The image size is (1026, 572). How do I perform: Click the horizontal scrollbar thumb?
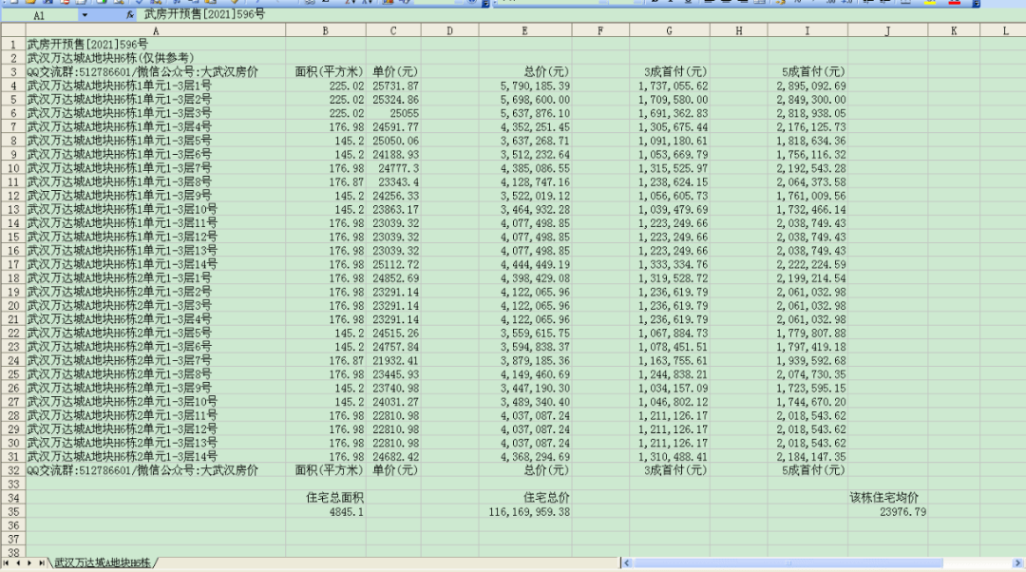pyautogui.click(x=788, y=562)
